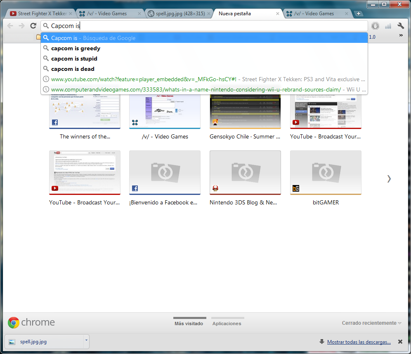This screenshot has width=411, height=354.
Task: Open the bitGAMER thumbnail
Action: [x=326, y=173]
